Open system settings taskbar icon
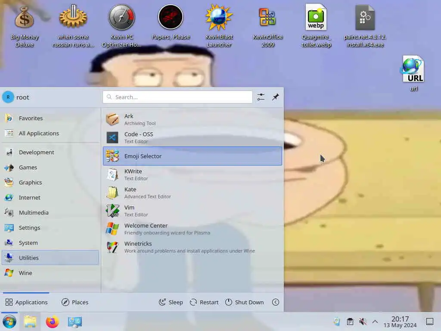The width and height of the screenshot is (441, 331). (75, 322)
